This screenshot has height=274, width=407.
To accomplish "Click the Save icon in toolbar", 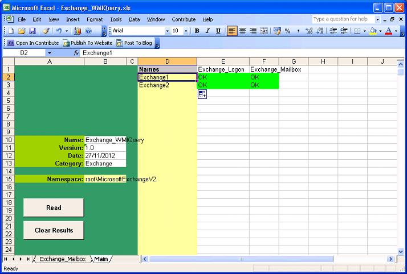I will click(32, 31).
